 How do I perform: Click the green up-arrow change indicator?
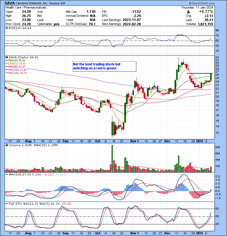[188, 12]
